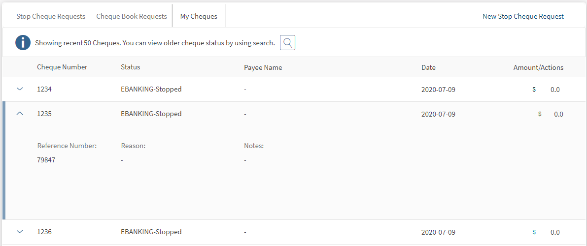
Task: Select cheque number 1234 text
Action: coord(44,90)
